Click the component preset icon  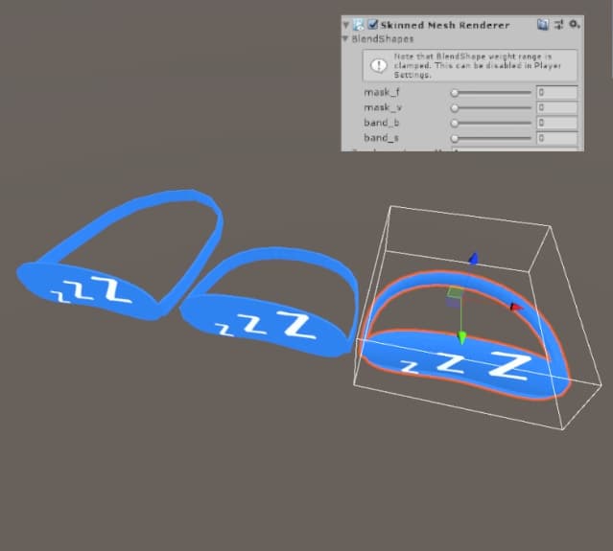click(x=559, y=24)
